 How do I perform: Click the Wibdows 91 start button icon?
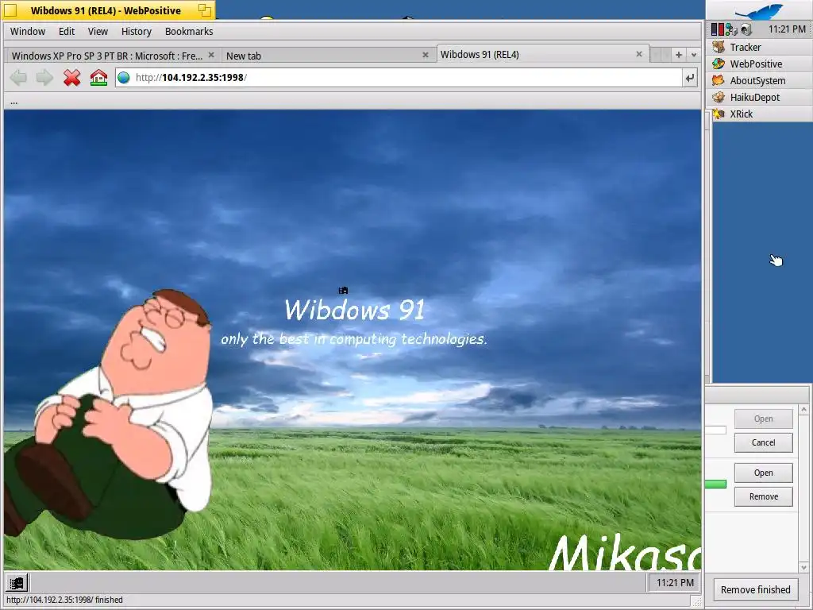(17, 582)
